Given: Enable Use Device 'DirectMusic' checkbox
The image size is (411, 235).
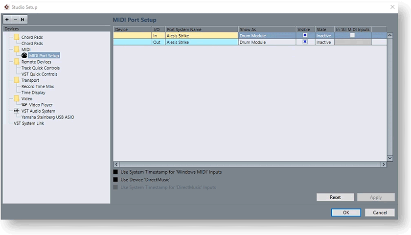Looking at the screenshot, I should (x=116, y=180).
